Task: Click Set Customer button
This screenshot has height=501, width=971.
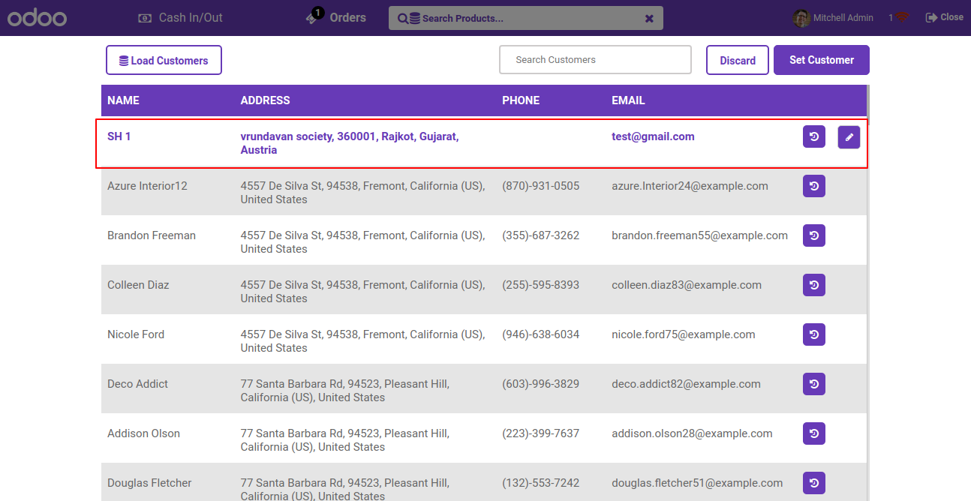Action: tap(822, 60)
